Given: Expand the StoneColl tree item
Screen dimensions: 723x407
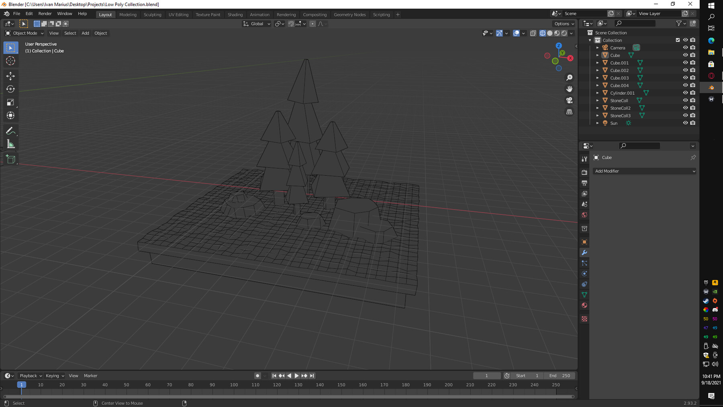Looking at the screenshot, I should tap(597, 100).
